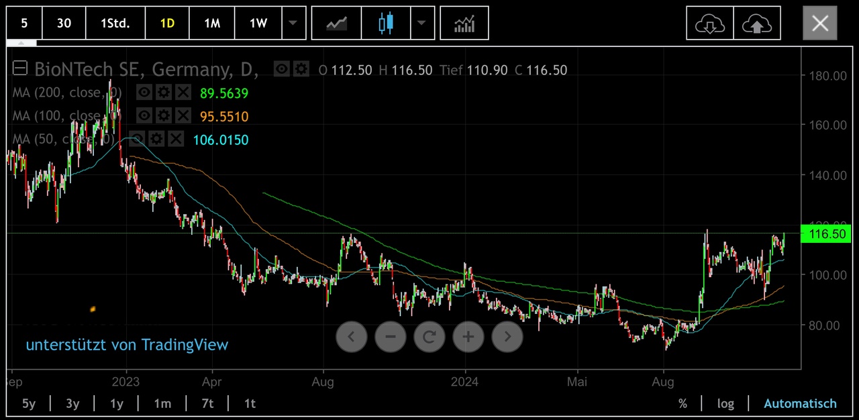Select the 1Std. hourly interval
The height and width of the screenshot is (420, 859).
[x=115, y=23]
